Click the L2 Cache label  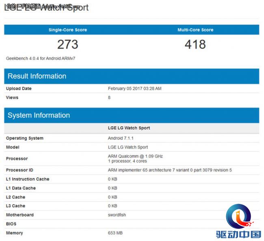coord(15,197)
